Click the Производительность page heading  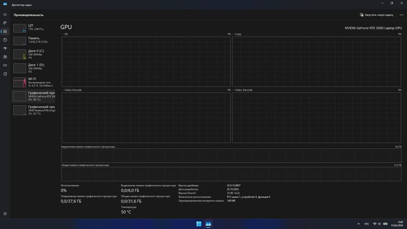tap(28, 15)
